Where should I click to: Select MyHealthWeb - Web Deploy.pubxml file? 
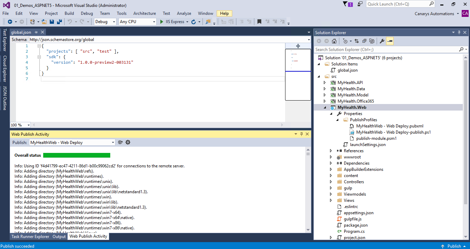coord(389,126)
